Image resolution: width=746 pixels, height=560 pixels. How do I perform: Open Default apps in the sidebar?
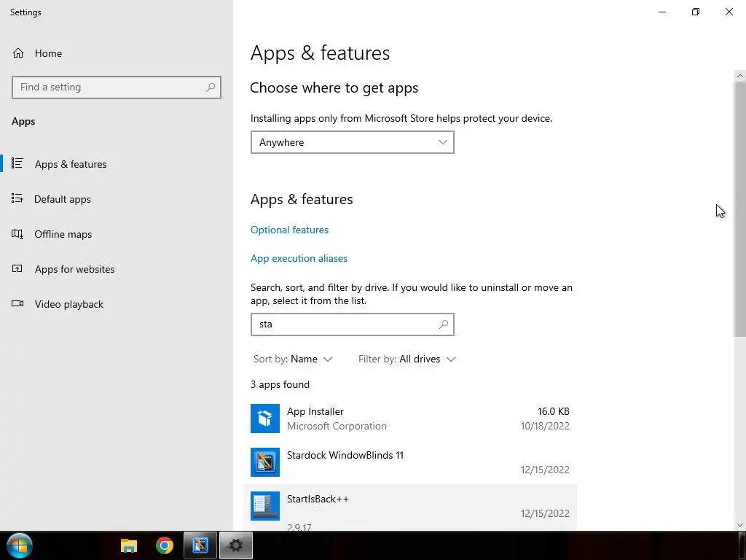tap(63, 199)
